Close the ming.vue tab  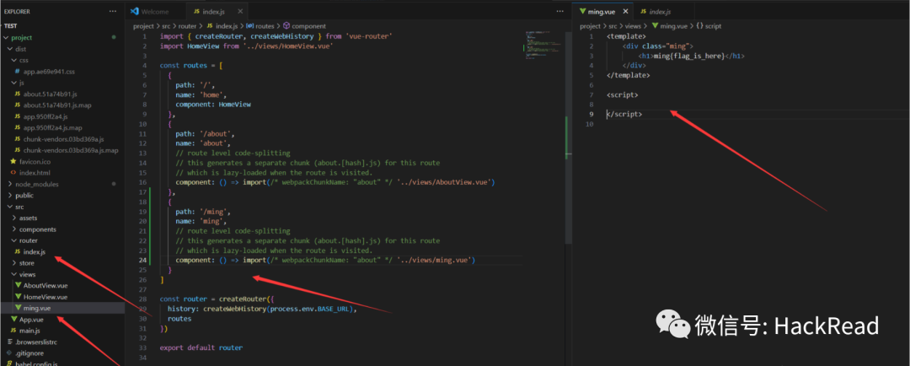coord(625,11)
